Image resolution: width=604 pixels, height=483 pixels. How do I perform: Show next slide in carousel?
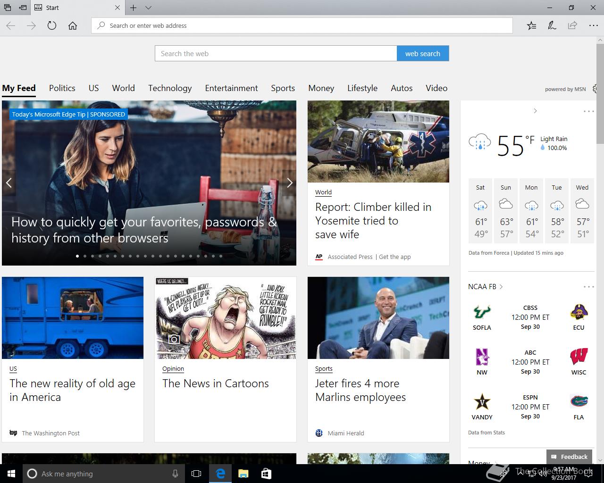click(290, 183)
